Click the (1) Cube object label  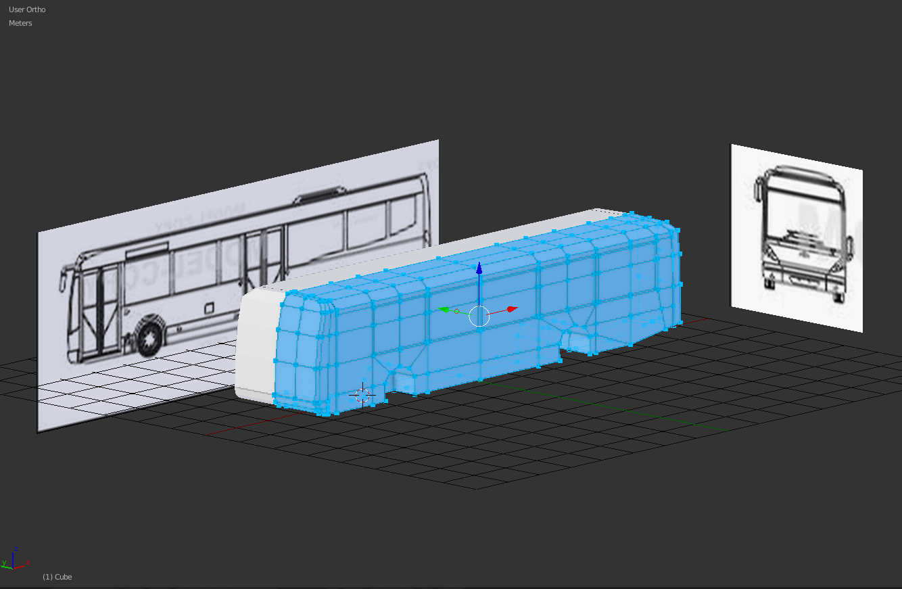pyautogui.click(x=57, y=577)
